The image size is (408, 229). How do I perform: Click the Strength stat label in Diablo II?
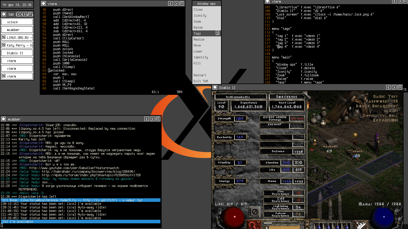(224, 118)
